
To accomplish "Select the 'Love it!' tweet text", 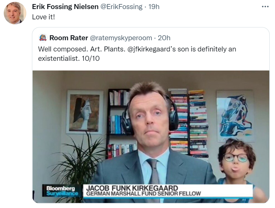I will (44, 17).
